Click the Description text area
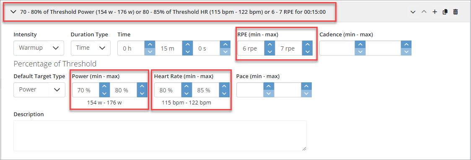The width and height of the screenshot is (471, 160). click(160, 136)
